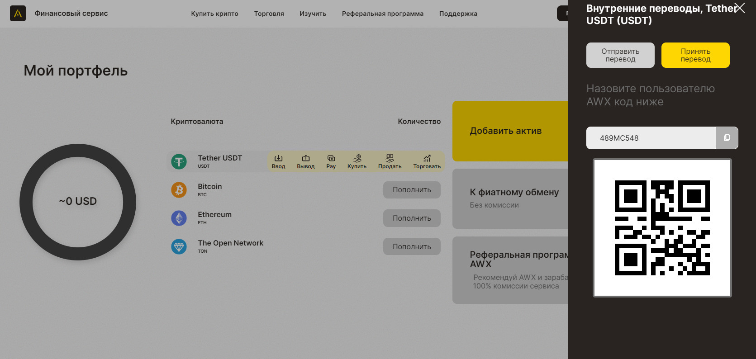The image size is (756, 359).
Task: Switch to Отправить перевод tab
Action: click(620, 55)
